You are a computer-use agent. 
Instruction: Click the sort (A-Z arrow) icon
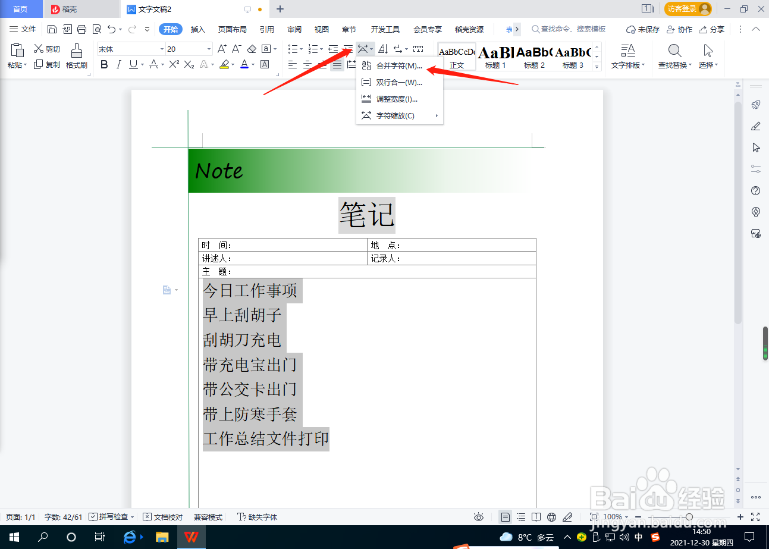tap(383, 49)
